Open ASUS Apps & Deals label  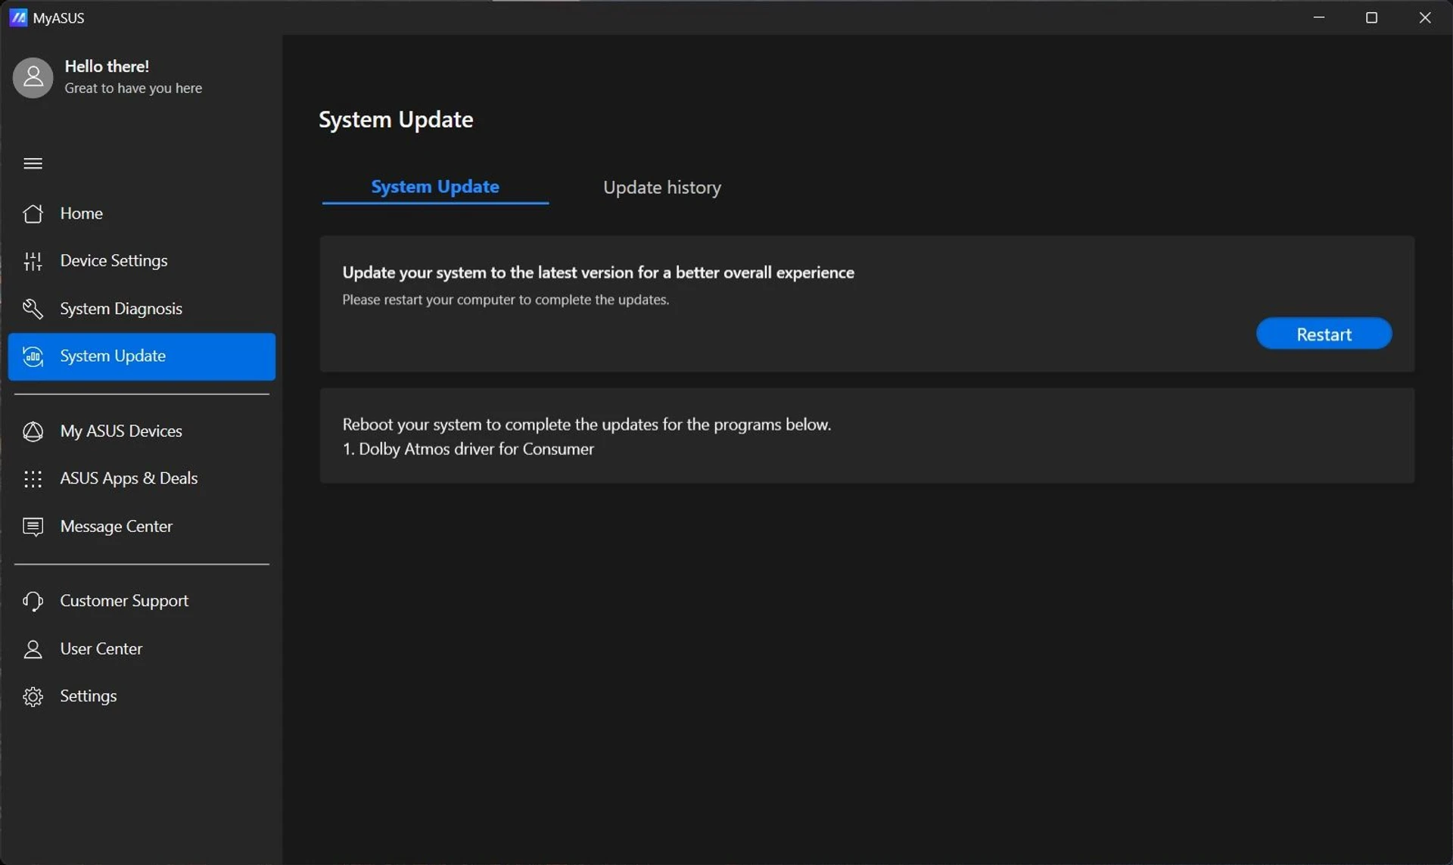[129, 478]
